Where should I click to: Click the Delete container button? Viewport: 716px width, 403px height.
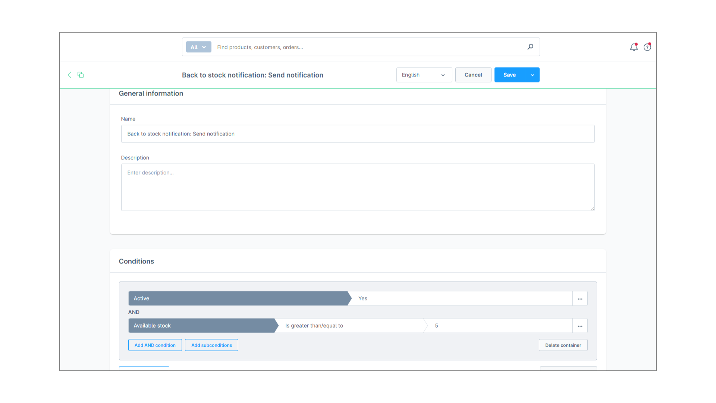pyautogui.click(x=563, y=344)
